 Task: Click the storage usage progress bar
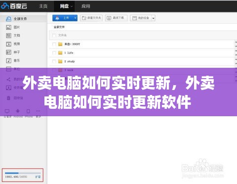click(23, 173)
